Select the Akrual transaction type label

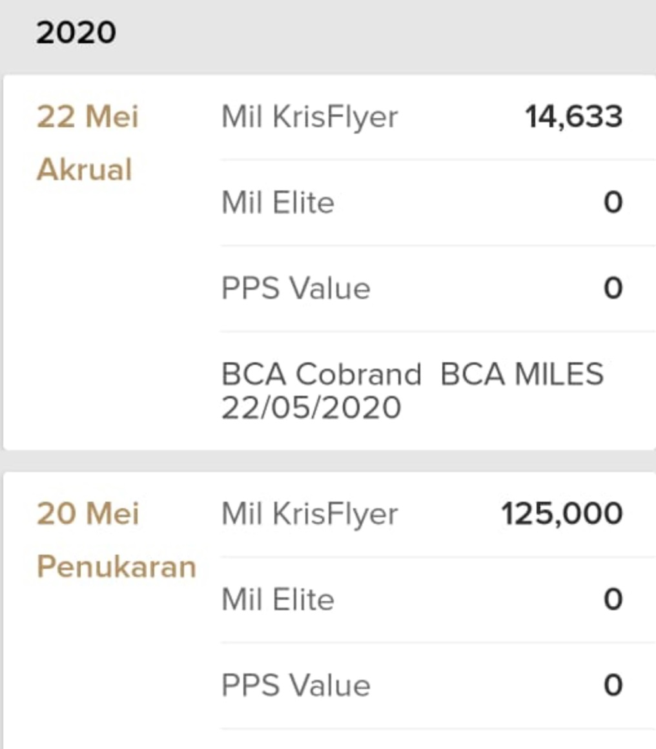click(x=84, y=170)
